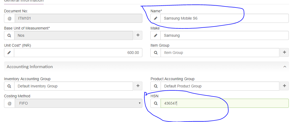Click the HSN field containing 436547
Image resolution: width=292 pixels, height=122 pixels.
tap(225, 103)
